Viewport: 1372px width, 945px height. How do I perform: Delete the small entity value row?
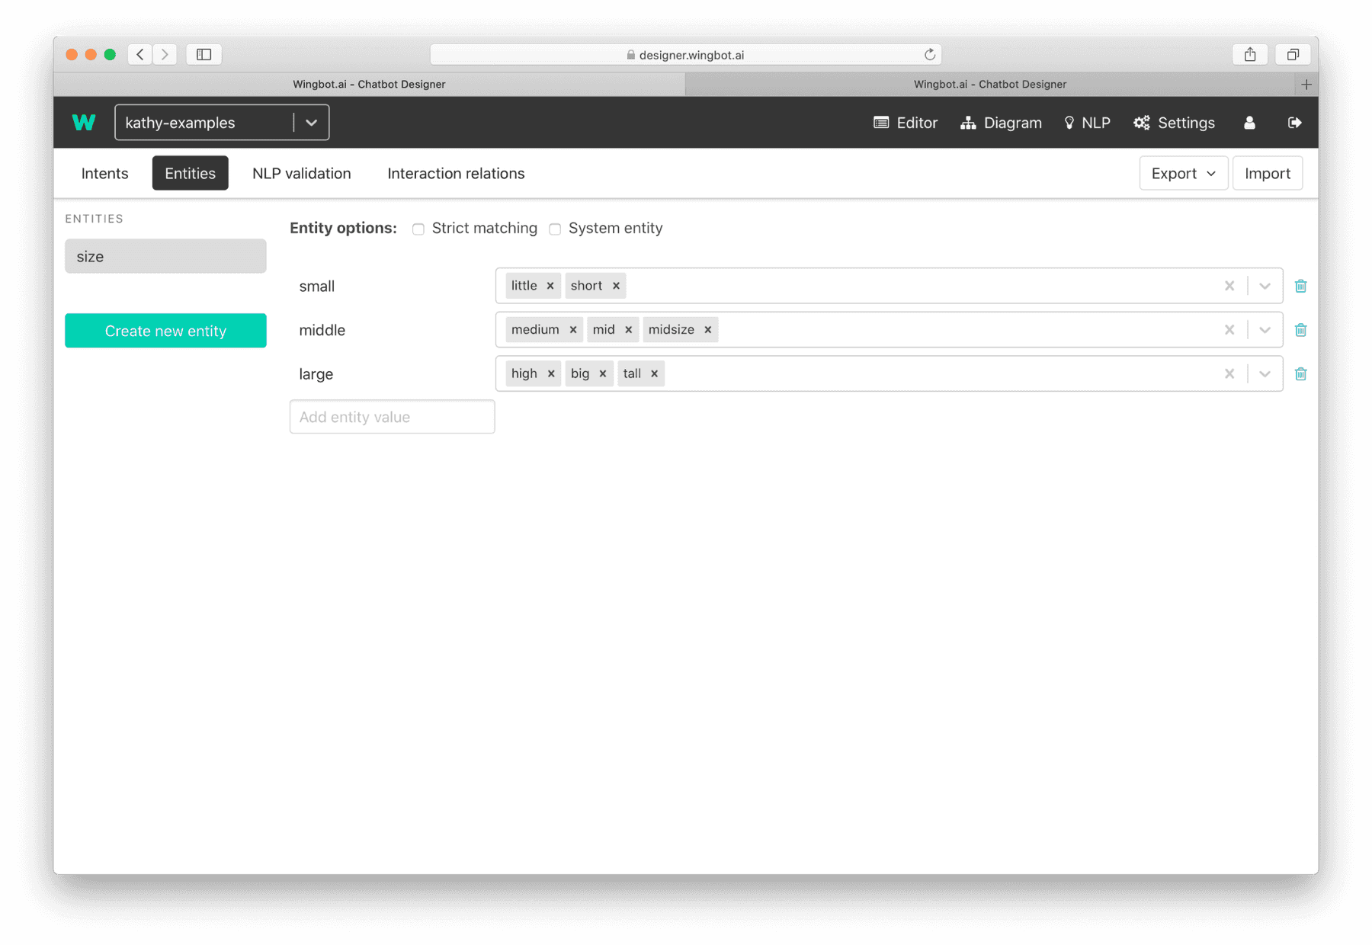(1301, 285)
